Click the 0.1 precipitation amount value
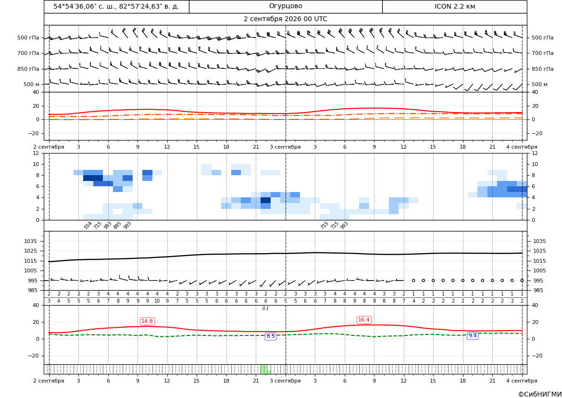562x398 pixels. (265, 308)
